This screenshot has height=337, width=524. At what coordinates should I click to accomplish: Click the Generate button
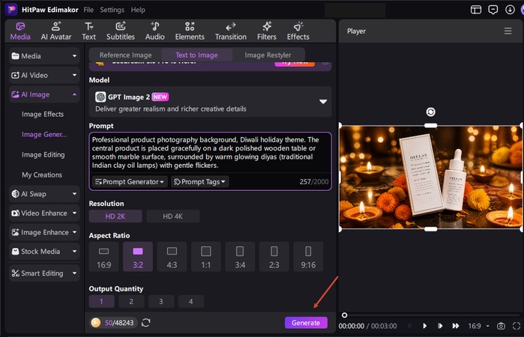[306, 323]
